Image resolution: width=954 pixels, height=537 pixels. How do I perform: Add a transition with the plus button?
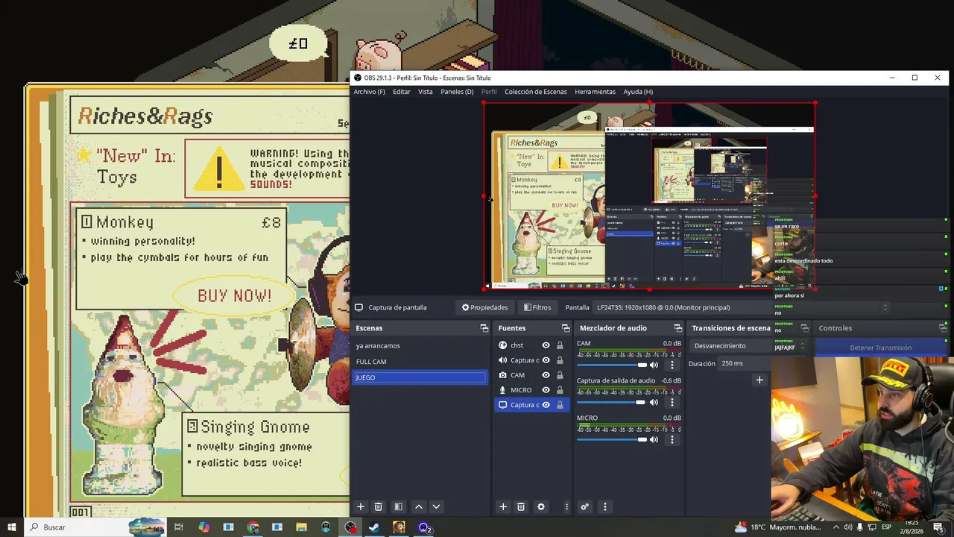(x=759, y=380)
